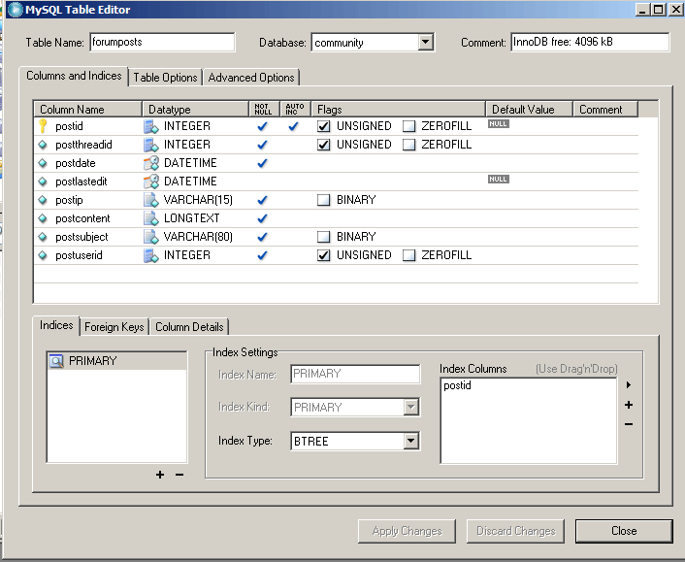Uncheck UNSIGNED for postuserid
The image size is (685, 562).
point(323,255)
